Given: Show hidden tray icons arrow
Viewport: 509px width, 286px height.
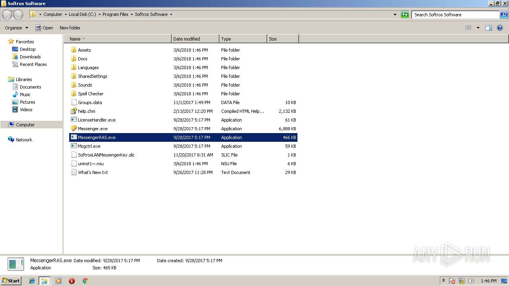Looking at the screenshot, I should point(443,280).
